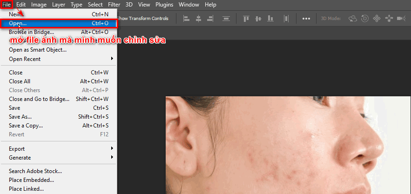Choose New... from File menu

coord(59,14)
